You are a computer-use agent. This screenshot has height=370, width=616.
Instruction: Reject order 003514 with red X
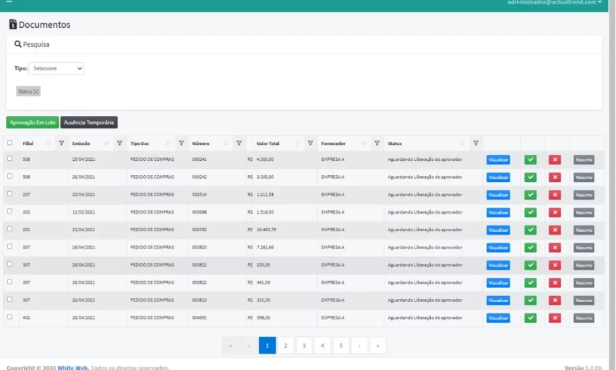pos(555,195)
